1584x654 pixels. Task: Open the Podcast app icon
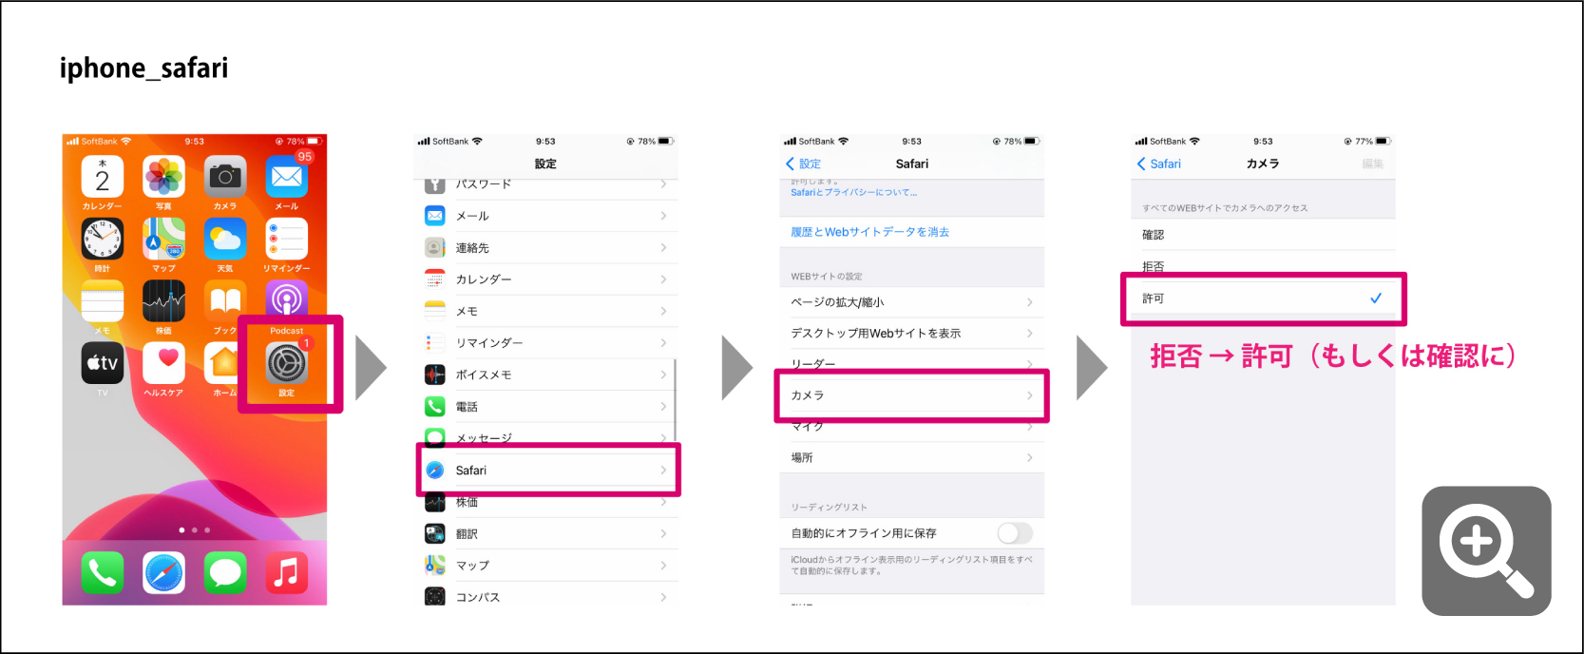point(287,301)
